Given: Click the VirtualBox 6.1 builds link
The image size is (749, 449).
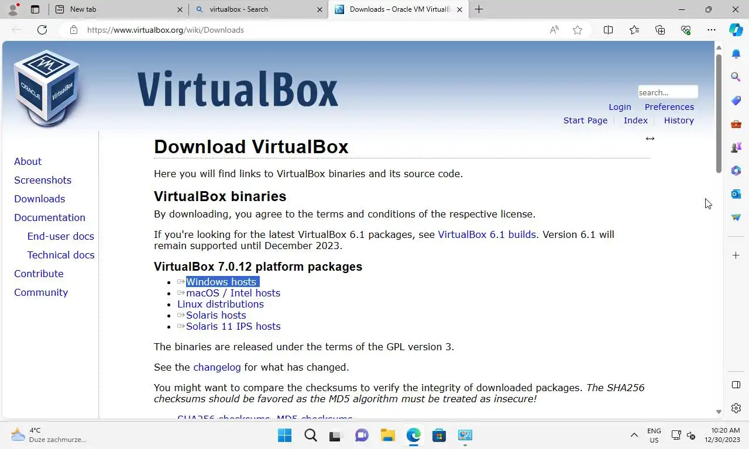Looking at the screenshot, I should coord(487,234).
